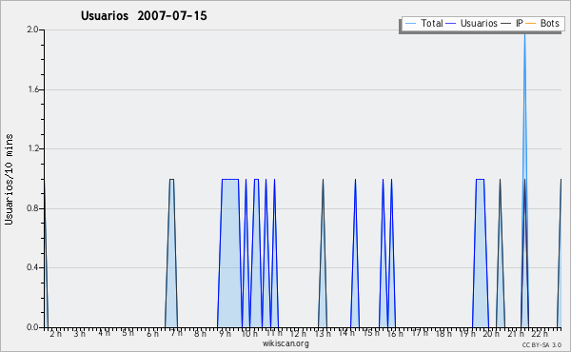Screen dimensions: 571x352
Task: Click the y-axis value 0.8
Action: coord(32,208)
